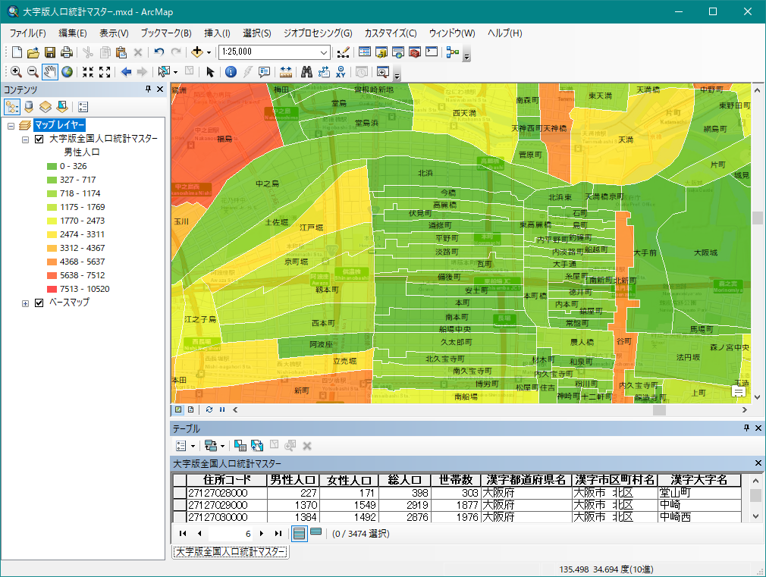The width and height of the screenshot is (766, 577).
Task: List contents by visibility
Action: tap(46, 106)
